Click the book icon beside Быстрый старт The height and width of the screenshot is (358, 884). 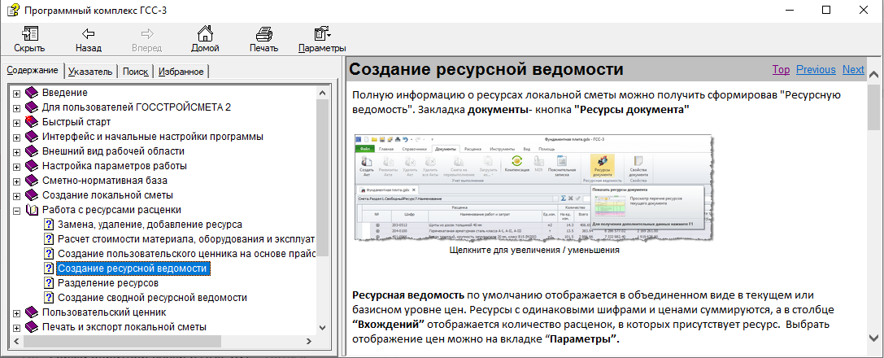click(x=33, y=122)
